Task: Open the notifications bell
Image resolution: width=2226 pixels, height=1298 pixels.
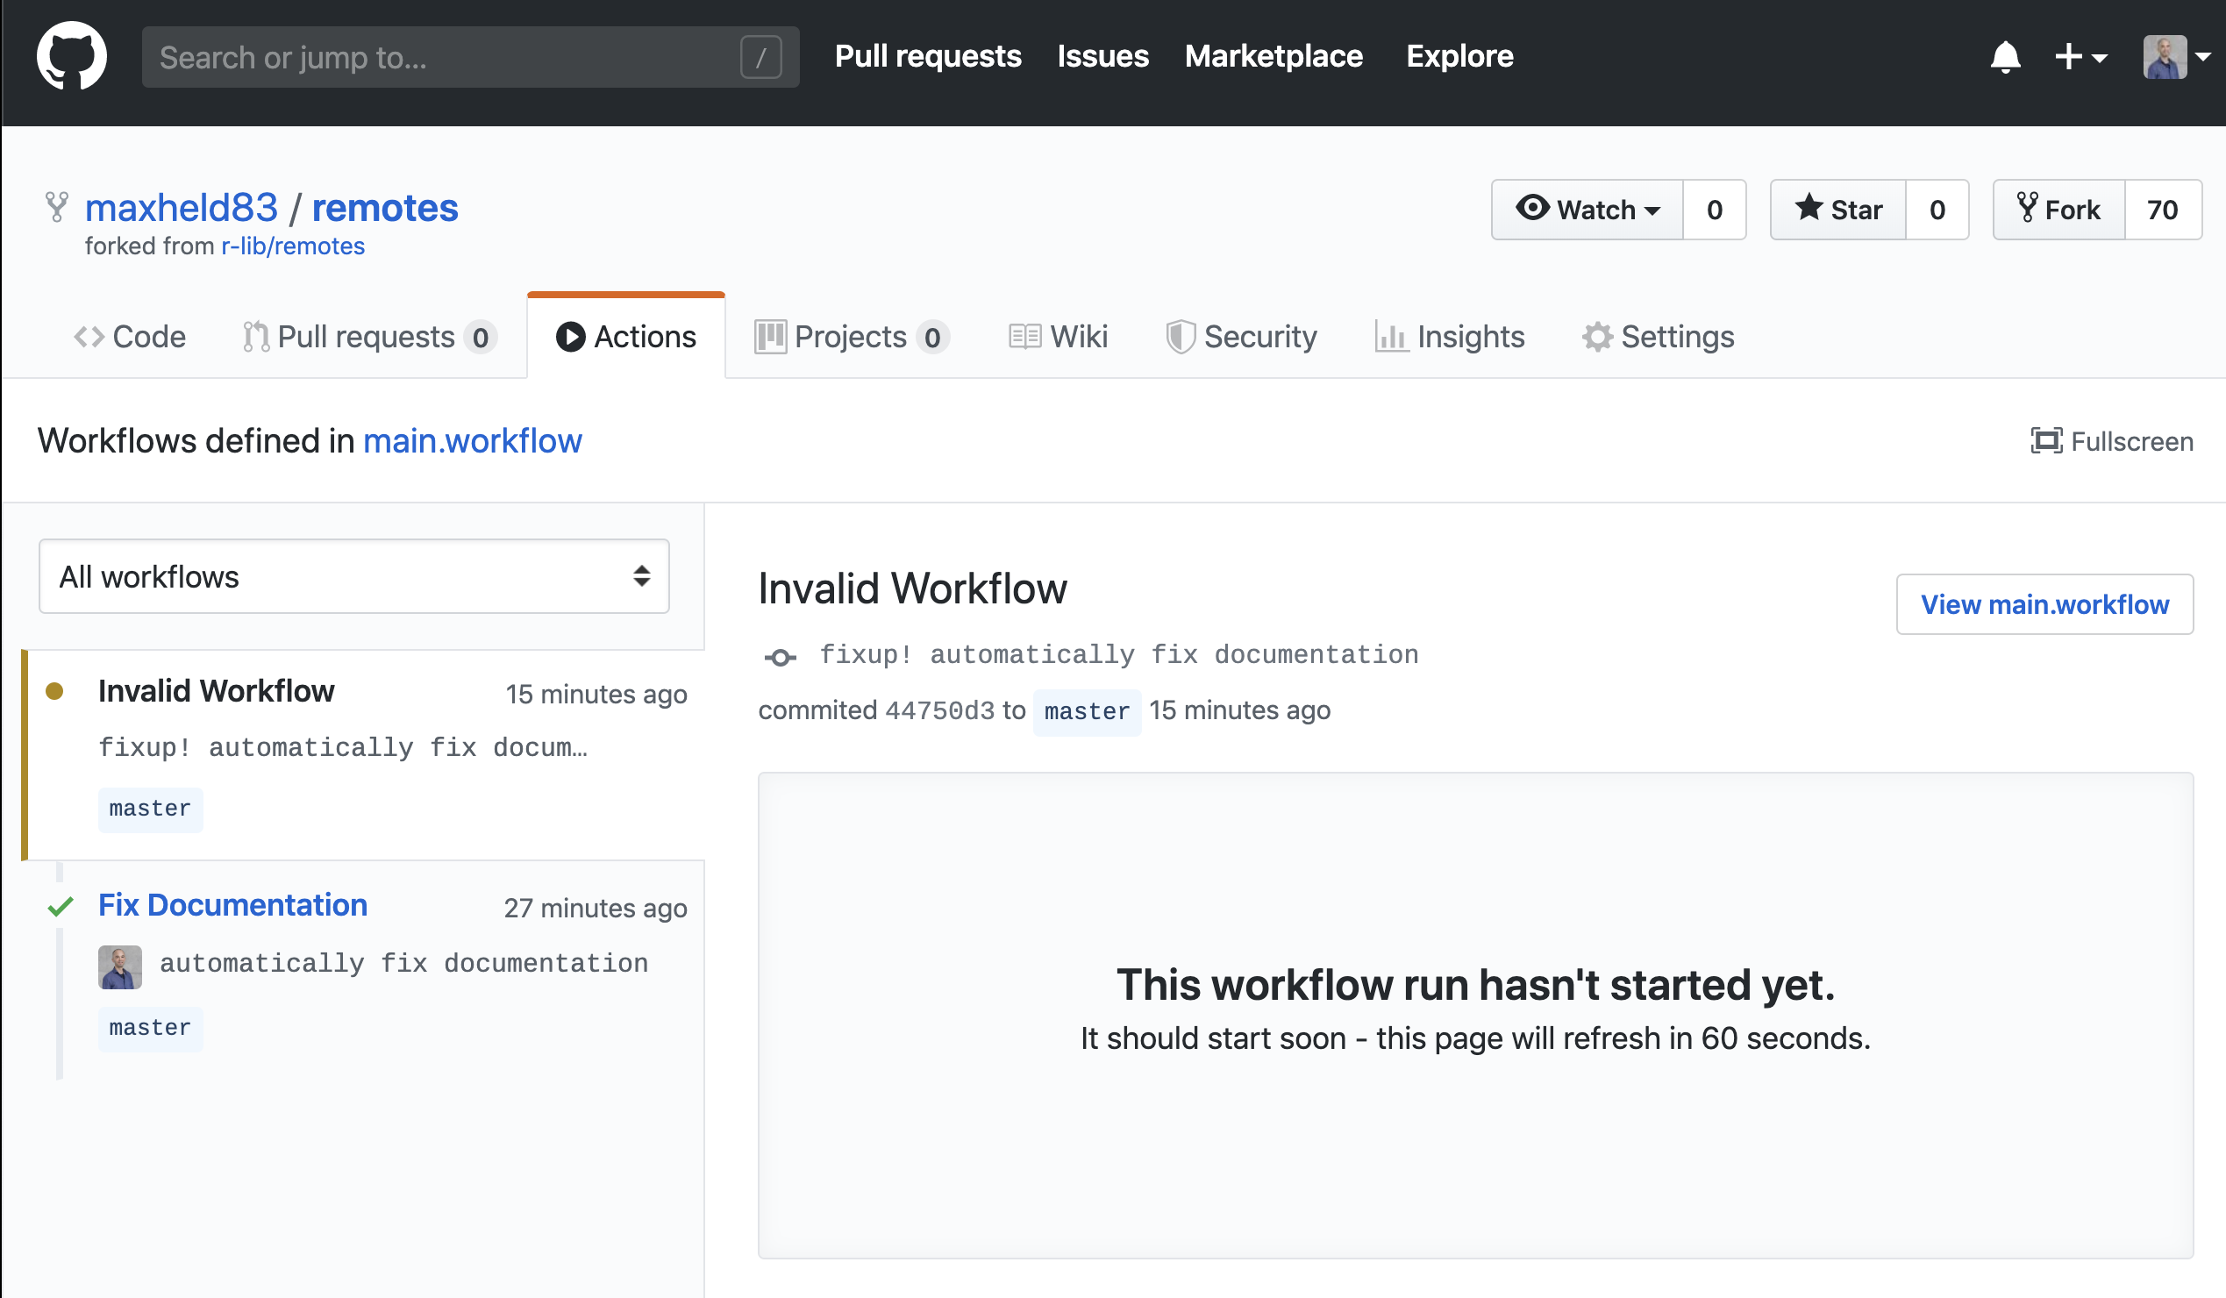Action: [x=2005, y=57]
